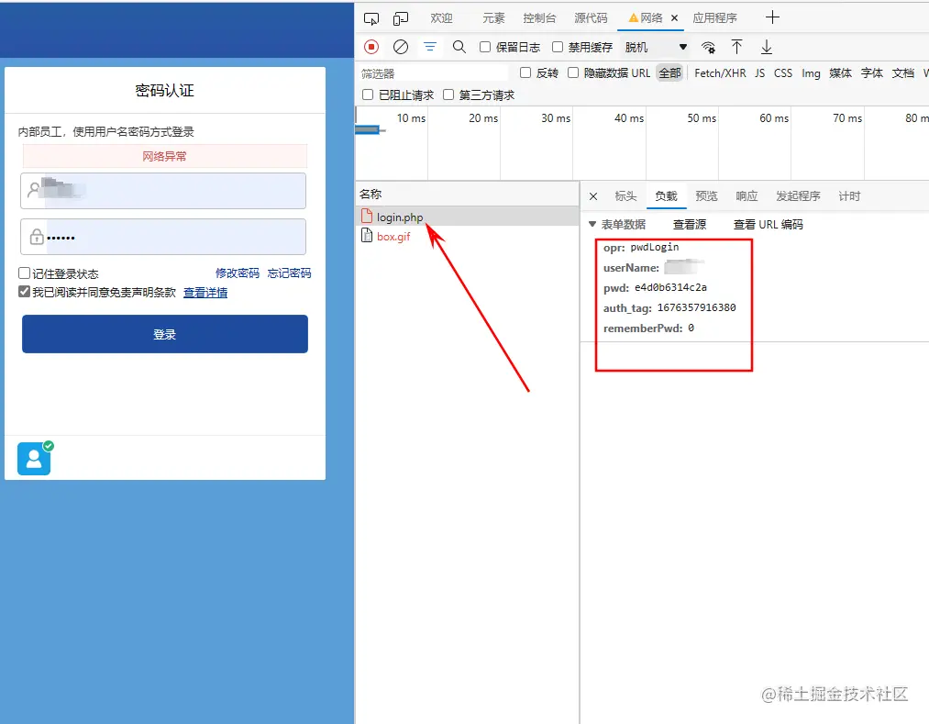This screenshot has width=929, height=724.
Task: Click login.php file icon
Action: (367, 217)
